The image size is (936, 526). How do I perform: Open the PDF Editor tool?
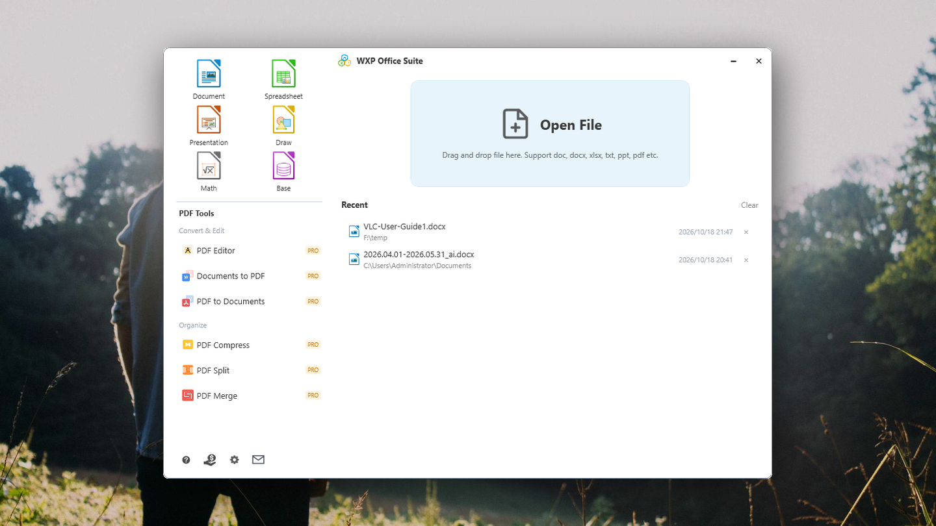[x=250, y=251]
